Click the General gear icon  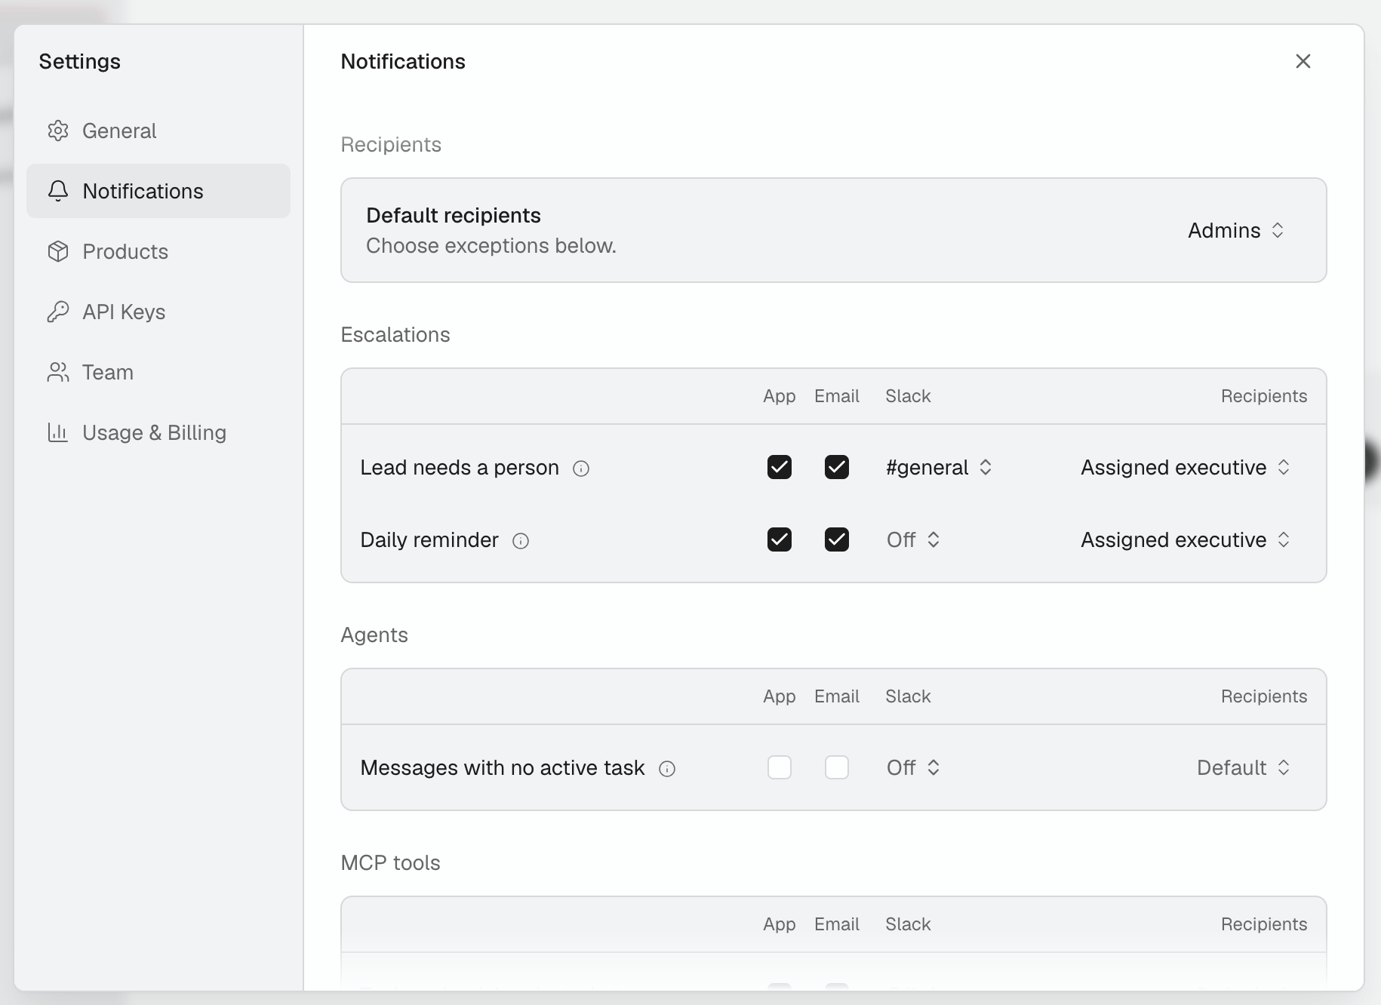58,131
